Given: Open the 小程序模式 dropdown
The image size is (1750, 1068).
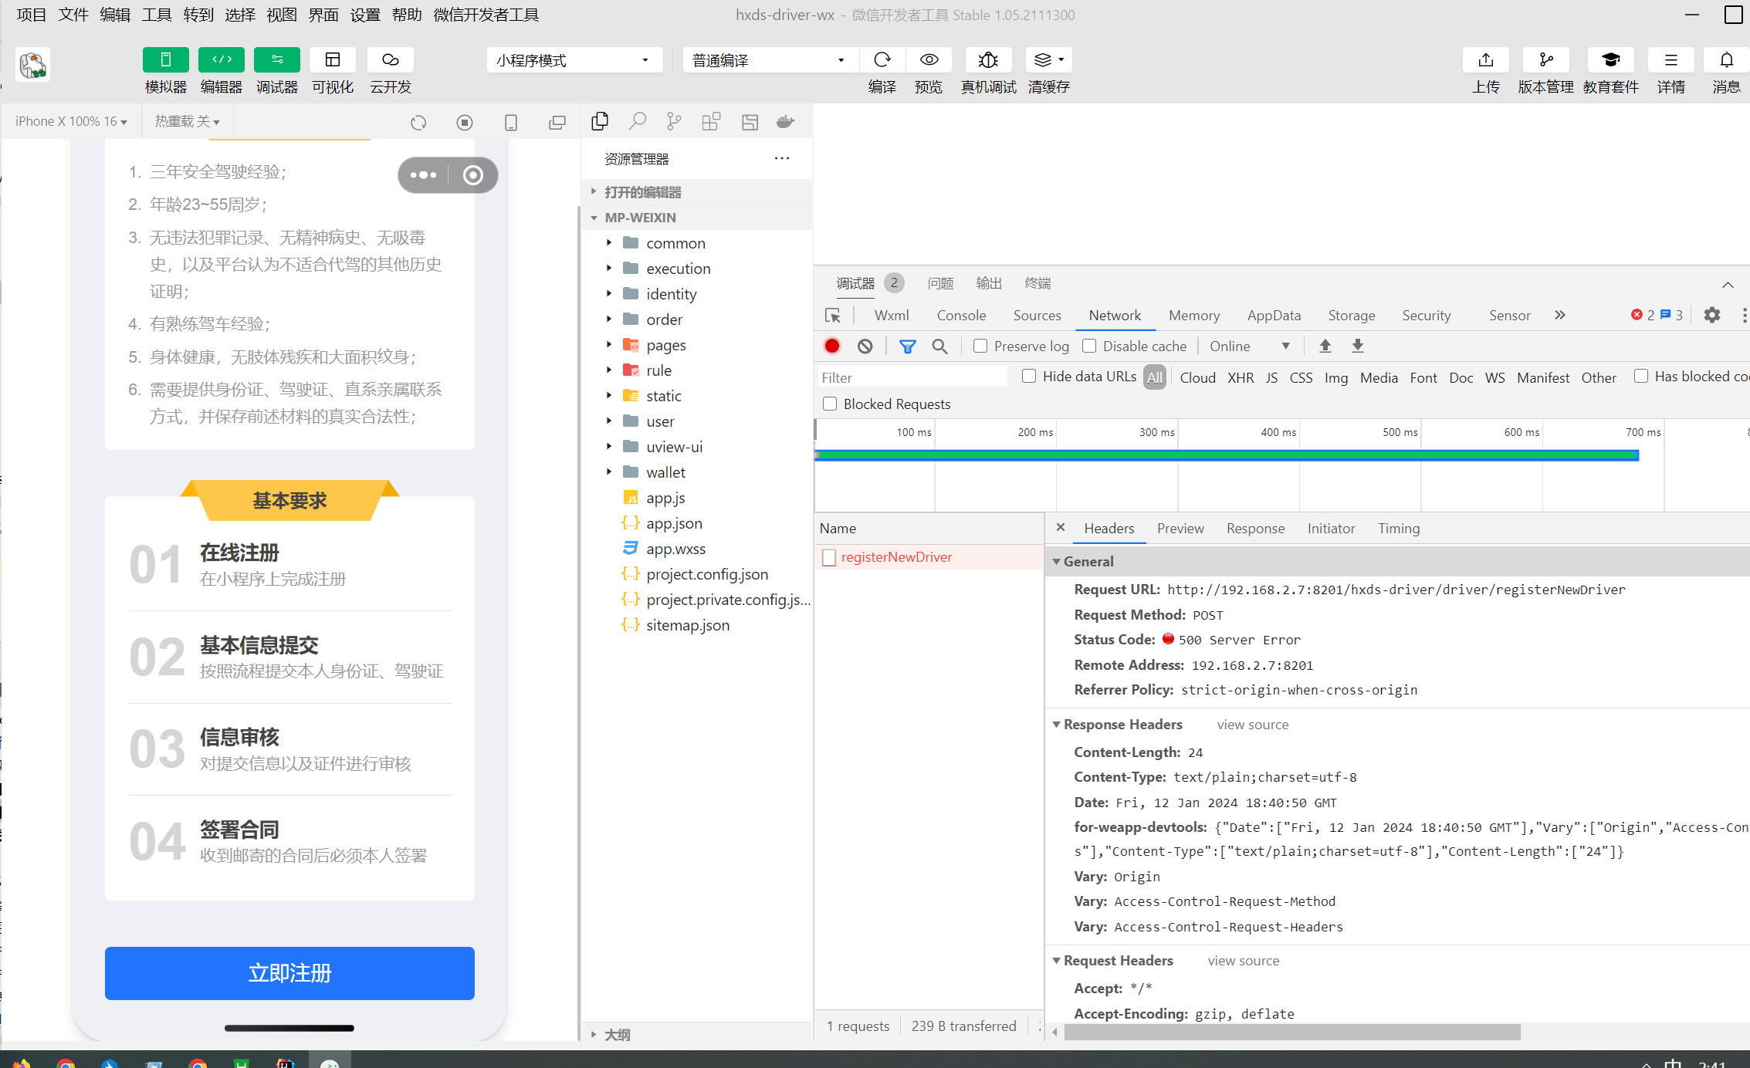Looking at the screenshot, I should tap(574, 60).
